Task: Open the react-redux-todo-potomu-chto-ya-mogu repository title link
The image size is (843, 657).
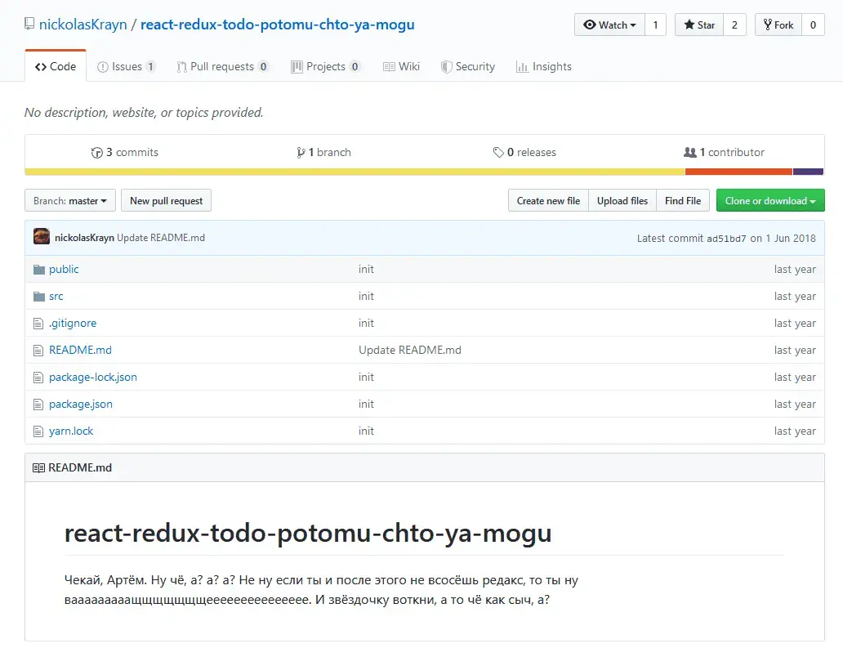Action: (278, 25)
